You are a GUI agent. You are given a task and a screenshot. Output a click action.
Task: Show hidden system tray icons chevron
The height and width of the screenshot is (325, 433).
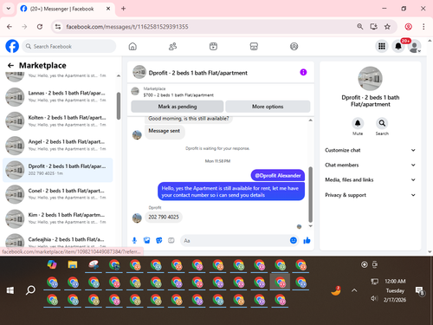pyautogui.click(x=354, y=290)
